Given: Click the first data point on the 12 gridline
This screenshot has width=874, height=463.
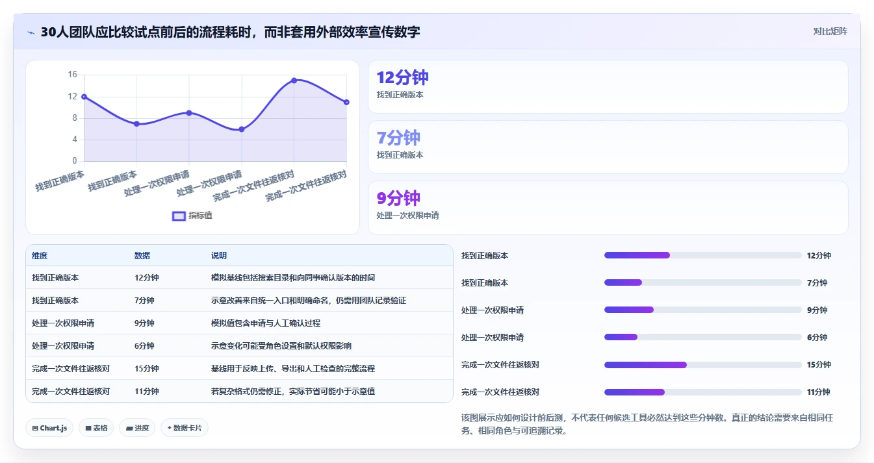Looking at the screenshot, I should click(84, 97).
